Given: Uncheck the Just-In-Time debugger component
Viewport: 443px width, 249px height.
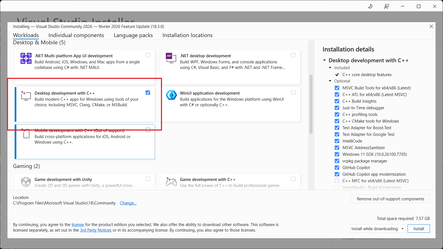Looking at the screenshot, I should pos(337,108).
